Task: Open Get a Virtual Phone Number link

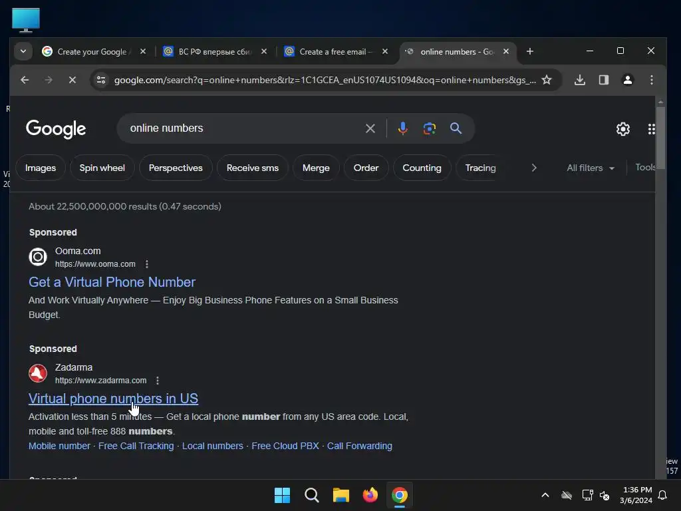Action: click(112, 282)
